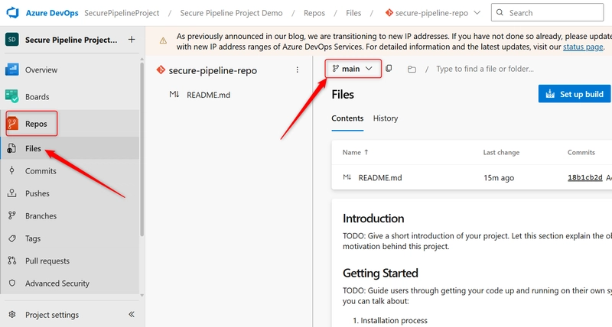Screen dimensions: 612x327
Task: Go to Secure Pipeline Project Demo breadcrumb
Action: 231,13
